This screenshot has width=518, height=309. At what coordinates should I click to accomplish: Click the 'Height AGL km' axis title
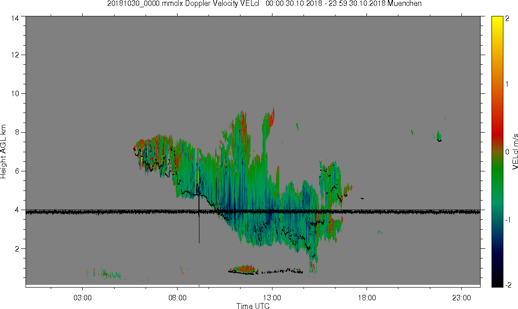pyautogui.click(x=3, y=151)
